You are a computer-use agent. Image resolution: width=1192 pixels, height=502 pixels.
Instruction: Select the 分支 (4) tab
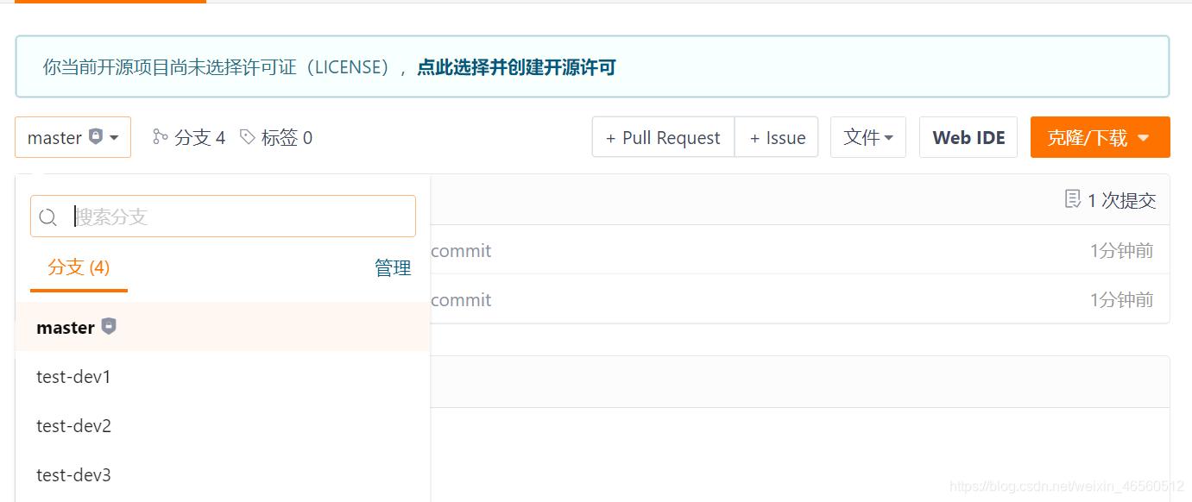click(79, 267)
